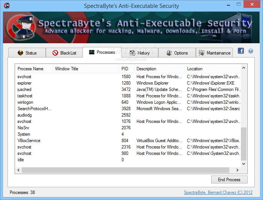Maximize the Anti-Executable Security window
Viewport: 263px width, 200px height.
pos(239,5)
